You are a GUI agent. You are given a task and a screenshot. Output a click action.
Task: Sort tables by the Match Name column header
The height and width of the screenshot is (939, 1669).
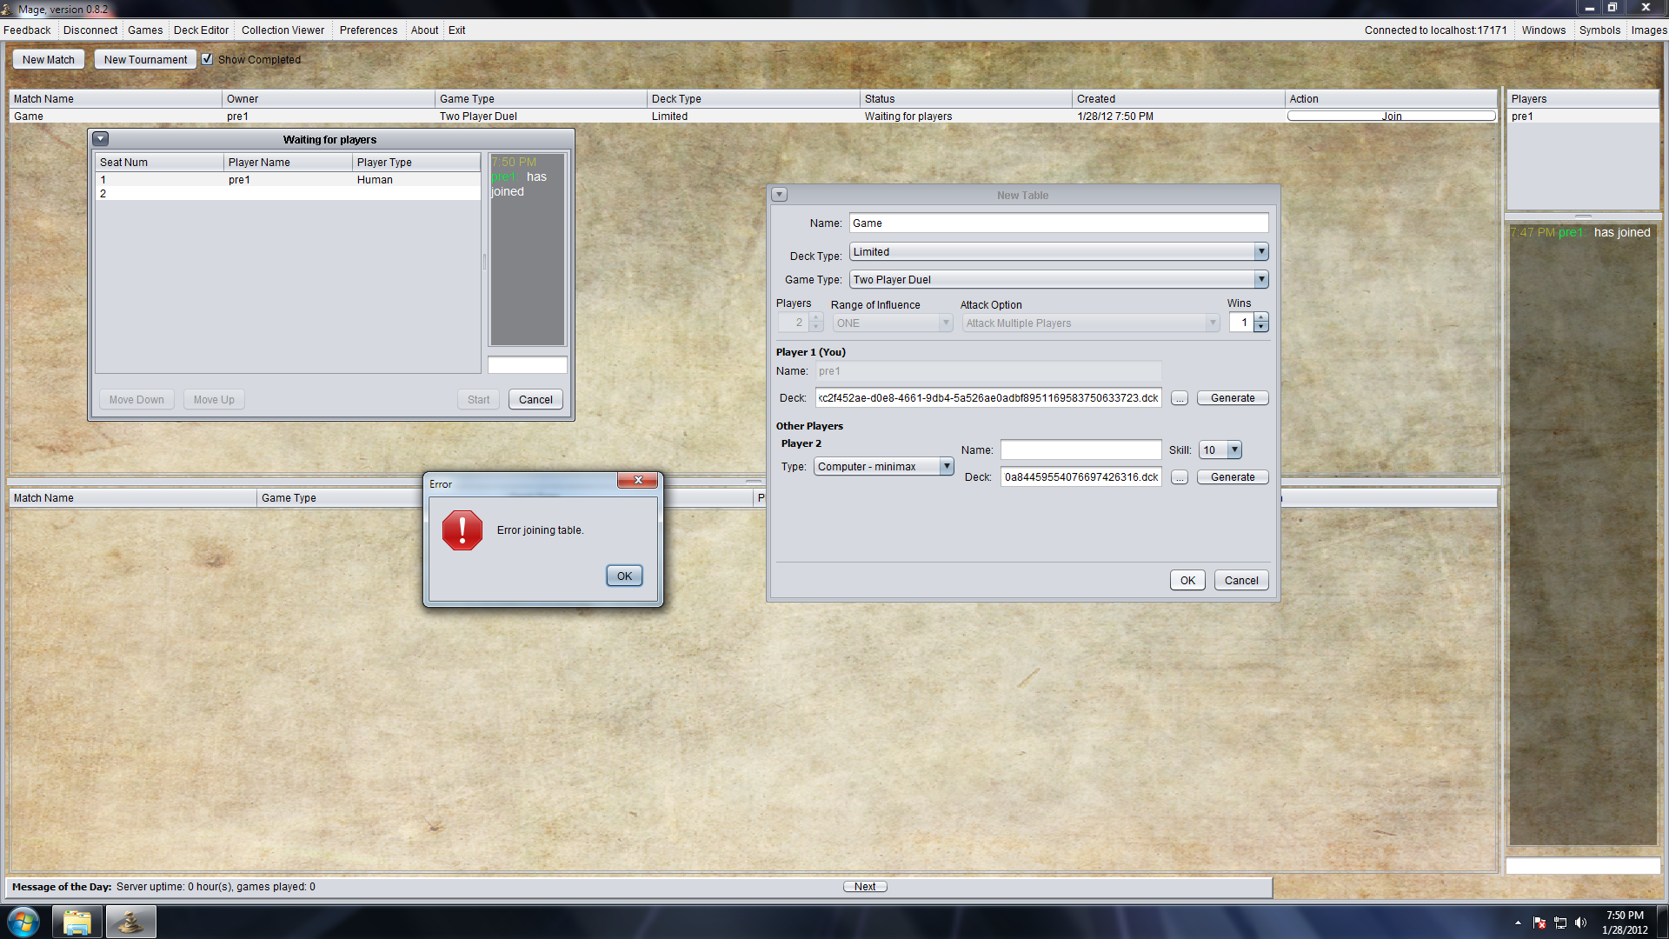(x=115, y=98)
